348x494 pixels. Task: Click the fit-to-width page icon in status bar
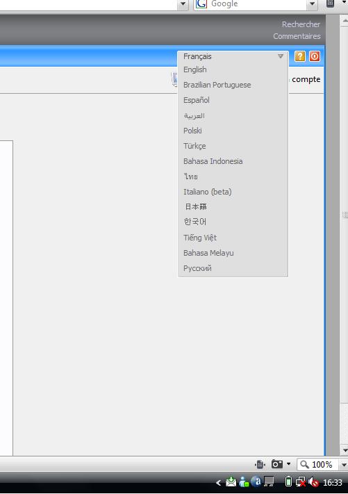click(x=260, y=464)
